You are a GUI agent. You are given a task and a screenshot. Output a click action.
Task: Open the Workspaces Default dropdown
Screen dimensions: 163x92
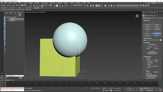pos(157,3)
